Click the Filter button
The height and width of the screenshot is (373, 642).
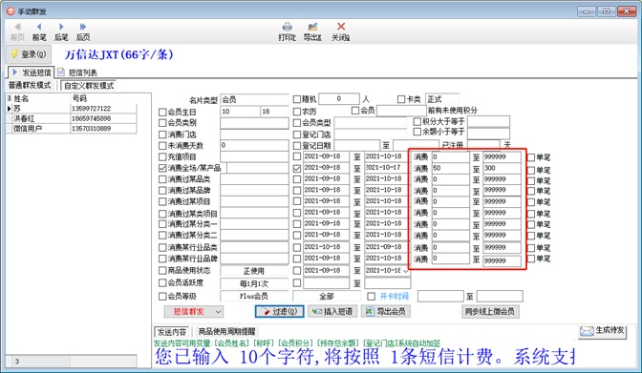coord(279,312)
